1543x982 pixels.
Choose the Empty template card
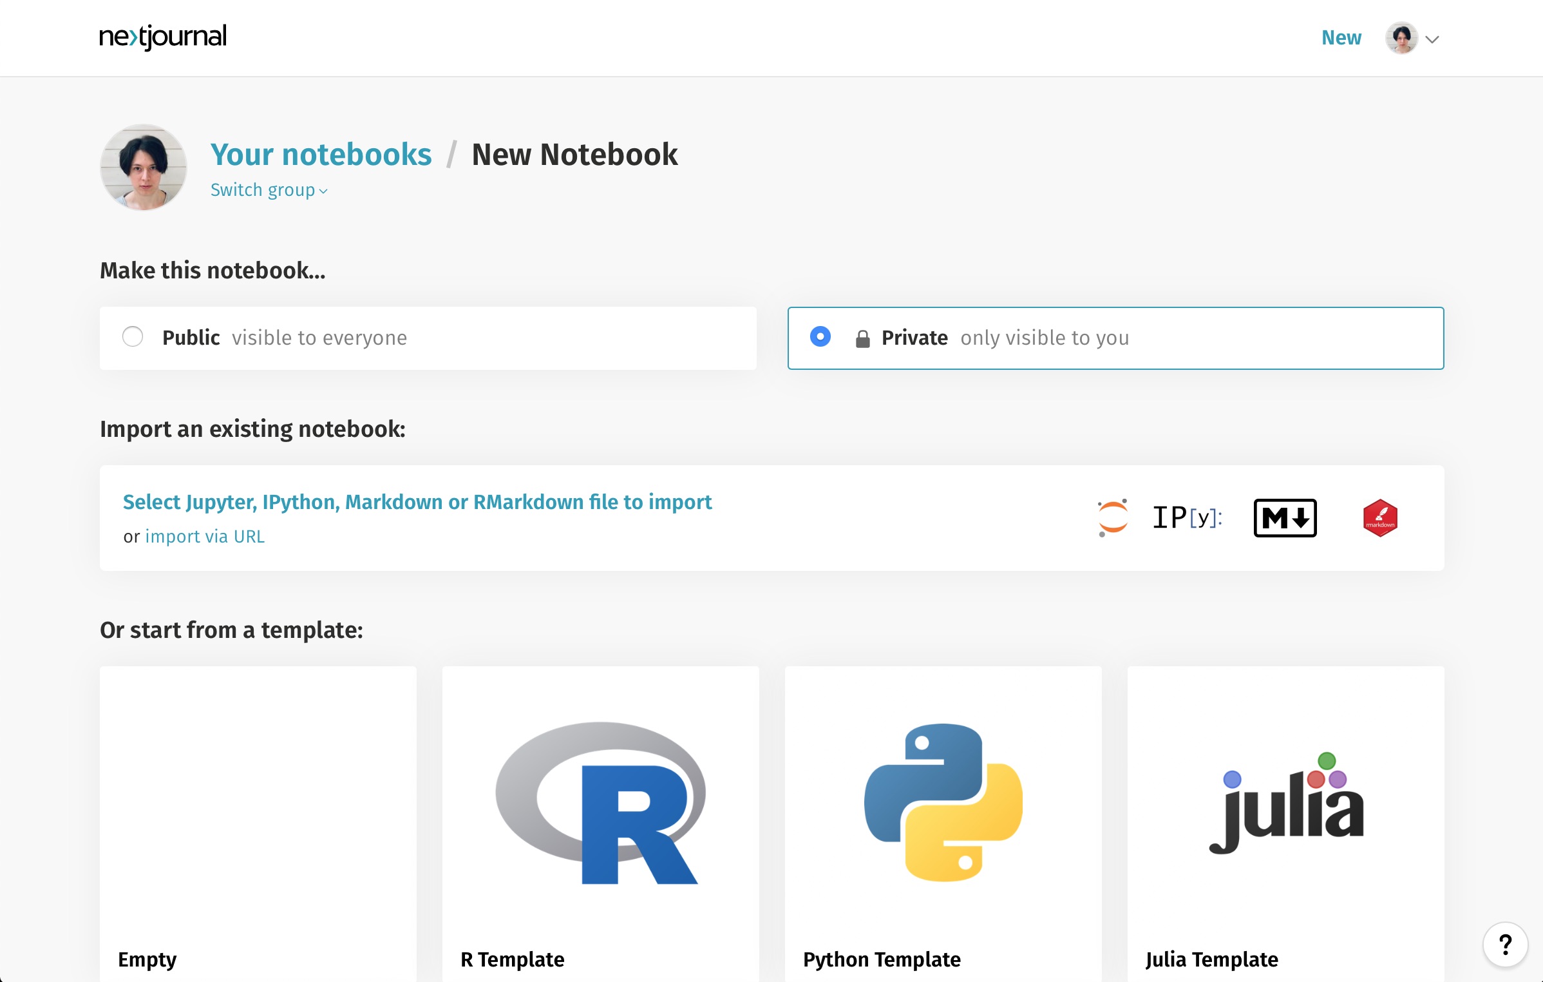point(258,823)
